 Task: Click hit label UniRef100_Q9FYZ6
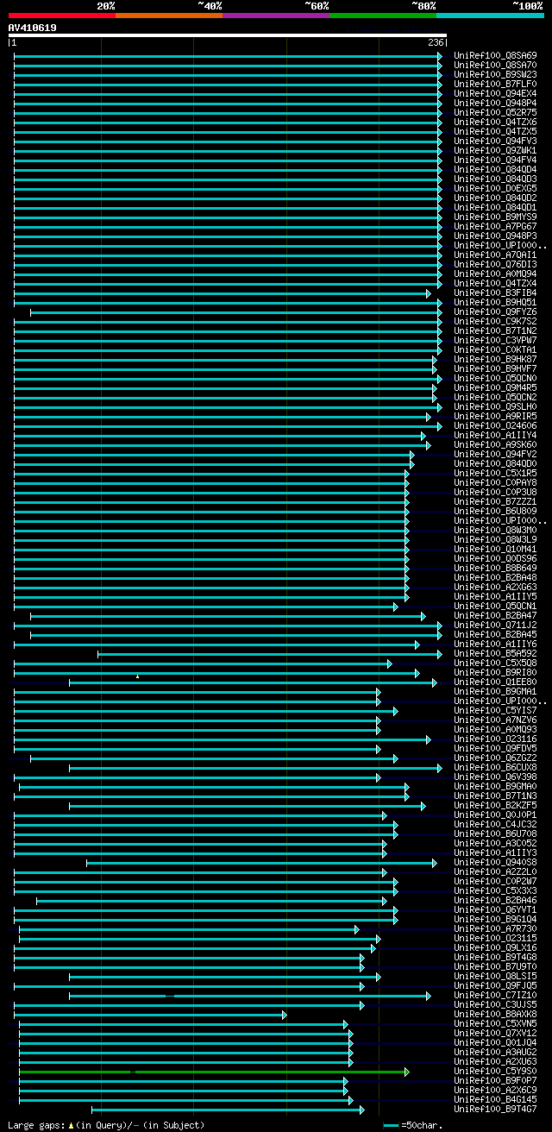pyautogui.click(x=495, y=311)
